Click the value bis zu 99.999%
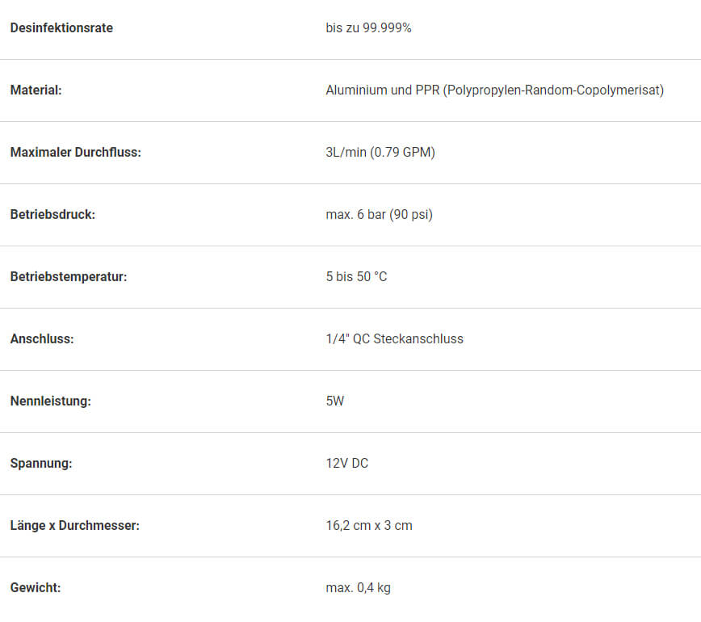Image resolution: width=701 pixels, height=622 pixels. 368,27
